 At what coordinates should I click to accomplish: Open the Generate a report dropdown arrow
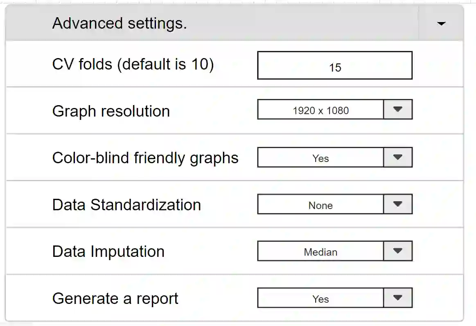(x=397, y=298)
